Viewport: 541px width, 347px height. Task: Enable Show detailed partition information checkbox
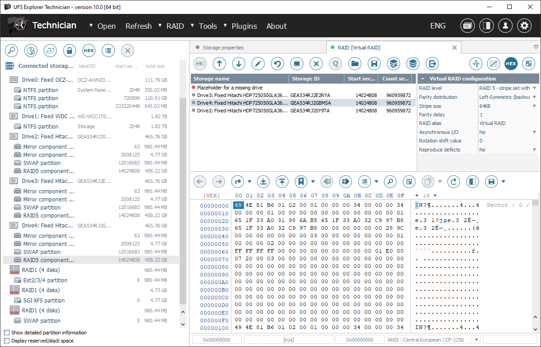6,333
